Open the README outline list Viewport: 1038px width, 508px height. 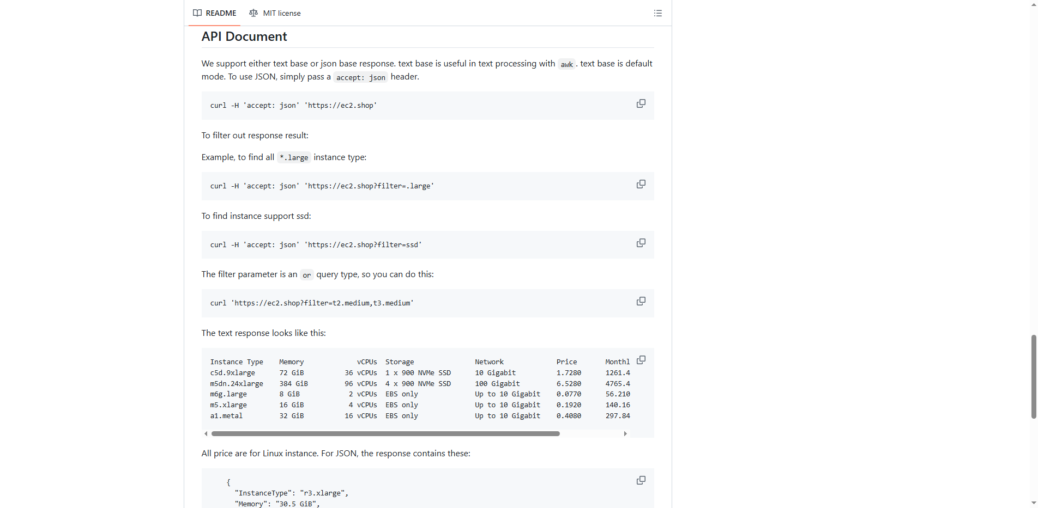click(x=657, y=13)
